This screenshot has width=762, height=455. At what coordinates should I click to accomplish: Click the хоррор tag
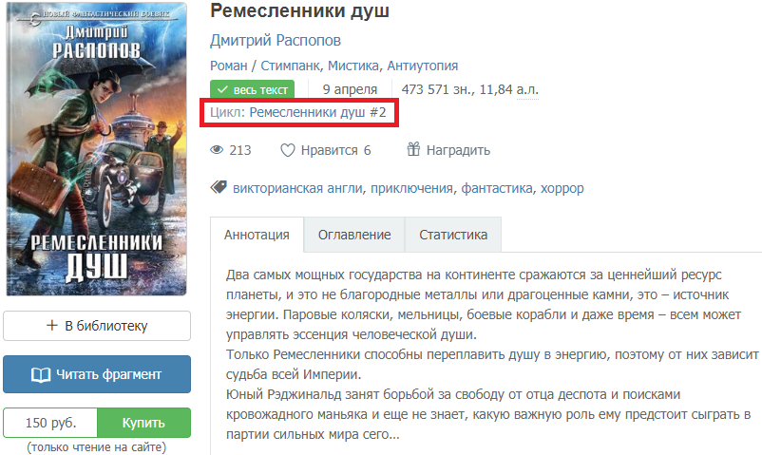[562, 188]
